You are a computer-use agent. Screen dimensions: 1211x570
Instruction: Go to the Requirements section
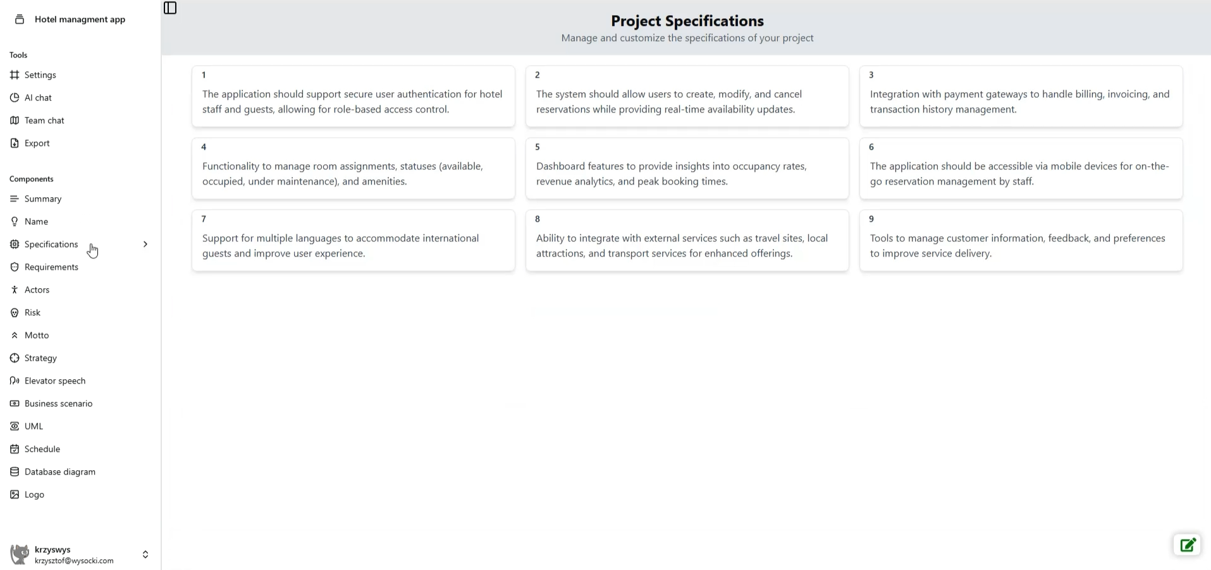point(51,267)
